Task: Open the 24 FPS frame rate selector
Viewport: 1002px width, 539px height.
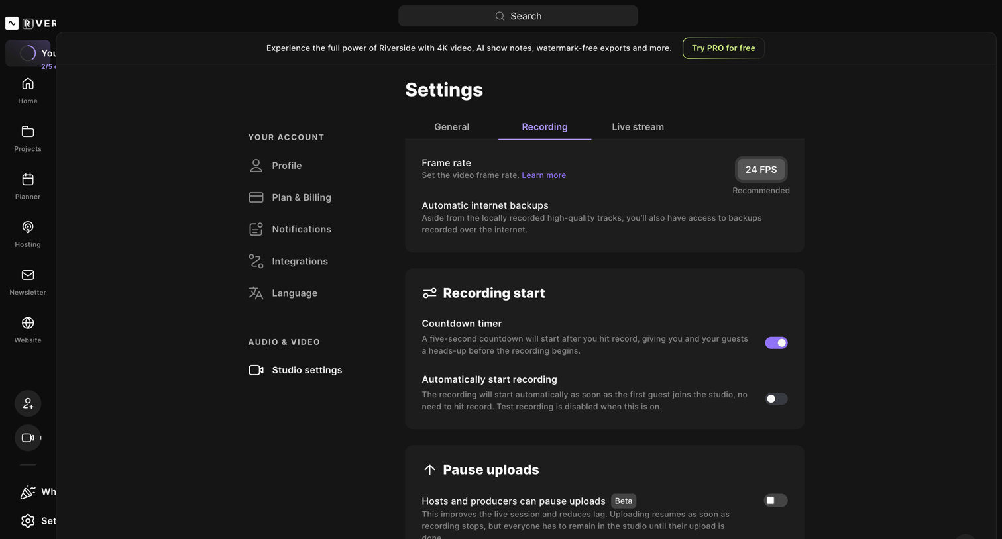Action: pos(761,170)
